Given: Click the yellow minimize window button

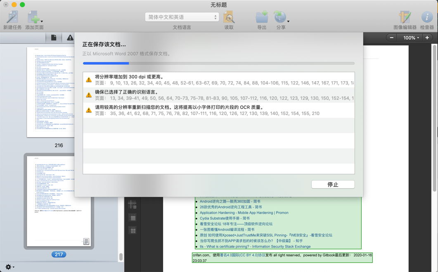Looking at the screenshot, I should [14, 5].
